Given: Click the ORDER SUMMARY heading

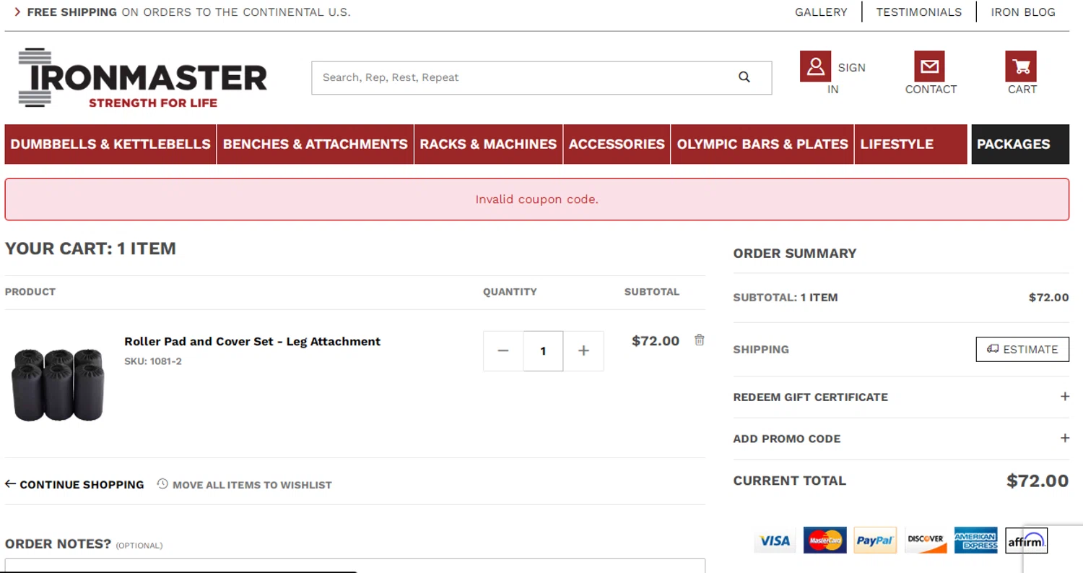Looking at the screenshot, I should pos(795,254).
